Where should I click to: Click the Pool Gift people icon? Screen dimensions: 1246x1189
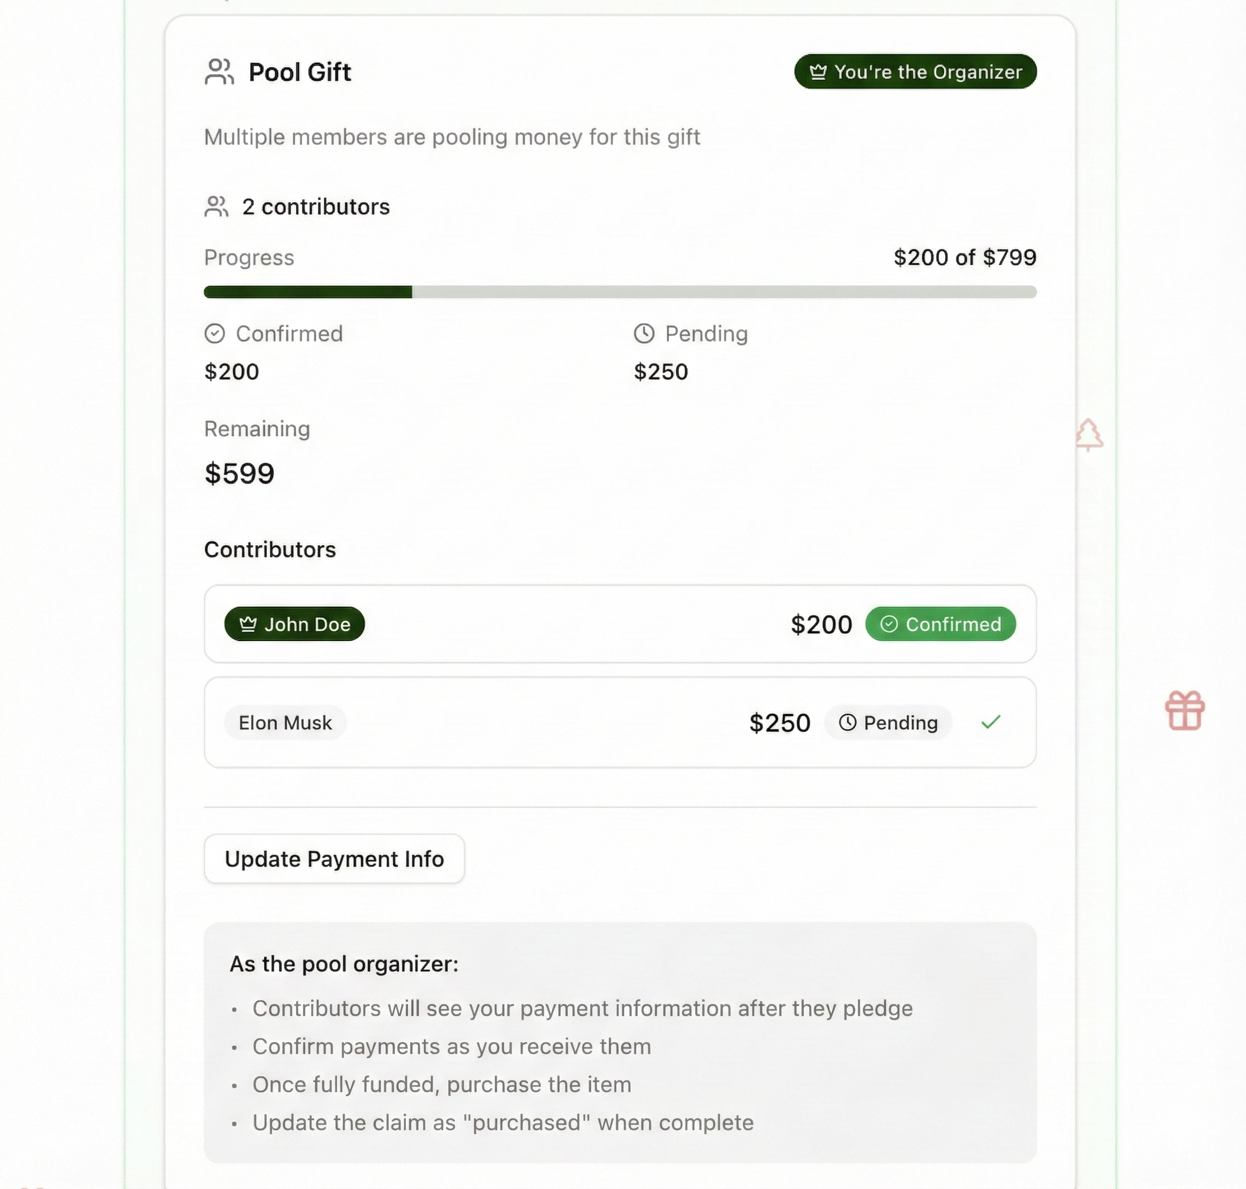(218, 71)
